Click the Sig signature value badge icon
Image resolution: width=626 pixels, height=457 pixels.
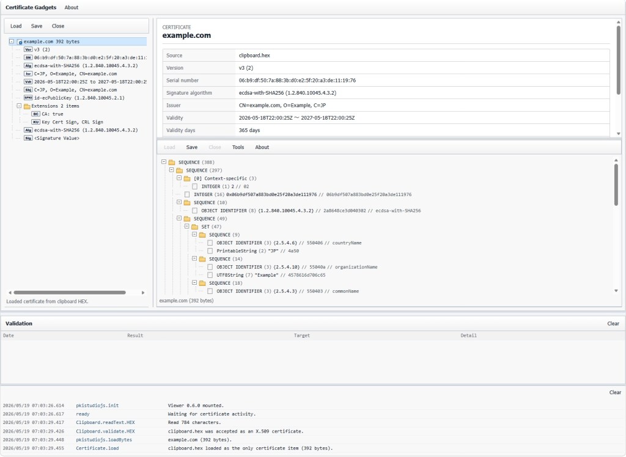pyautogui.click(x=28, y=138)
